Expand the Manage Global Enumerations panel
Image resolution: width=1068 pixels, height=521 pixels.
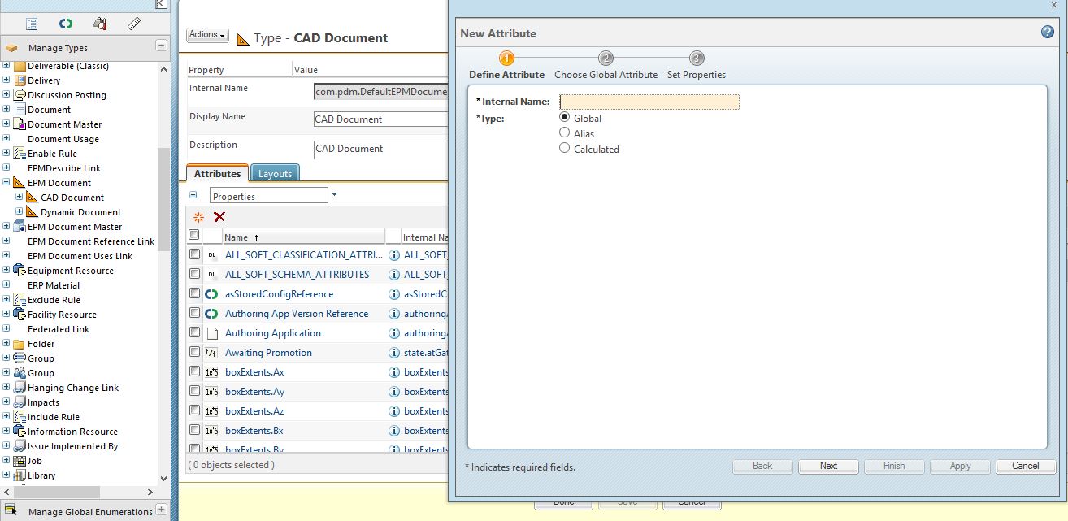point(161,510)
